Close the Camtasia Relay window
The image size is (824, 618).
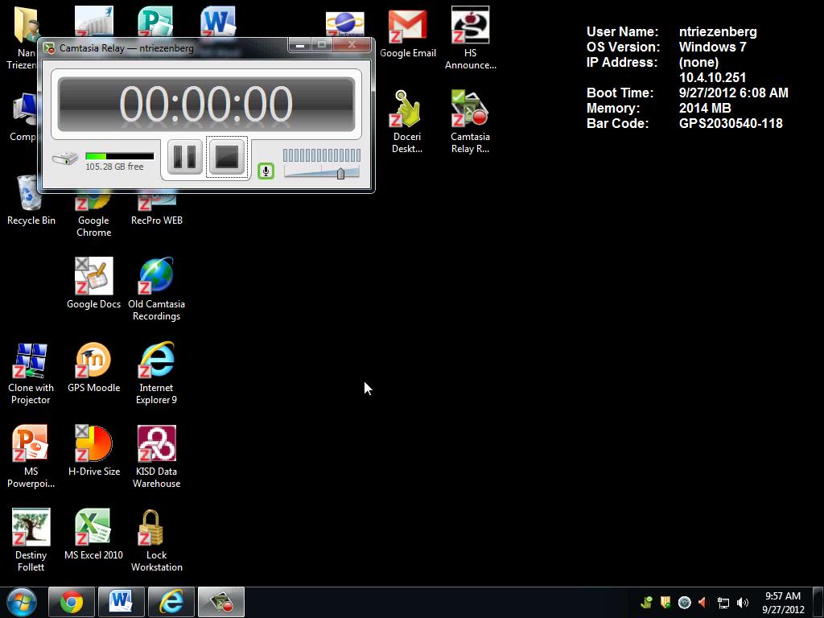[352, 46]
